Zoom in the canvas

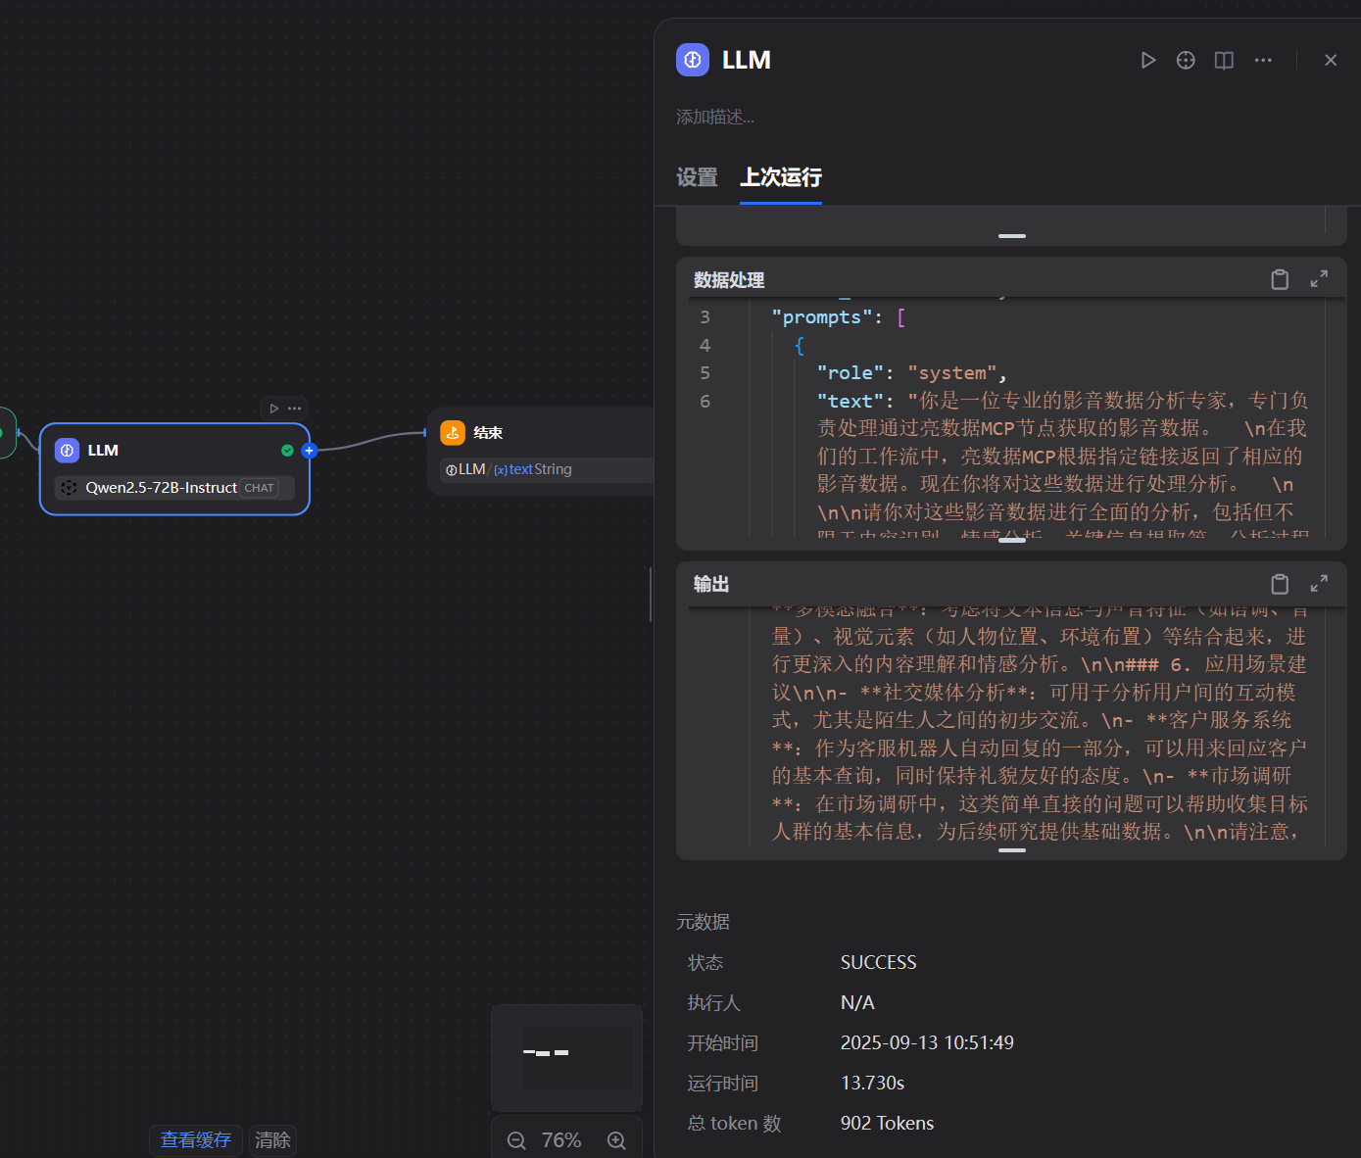tap(616, 1140)
